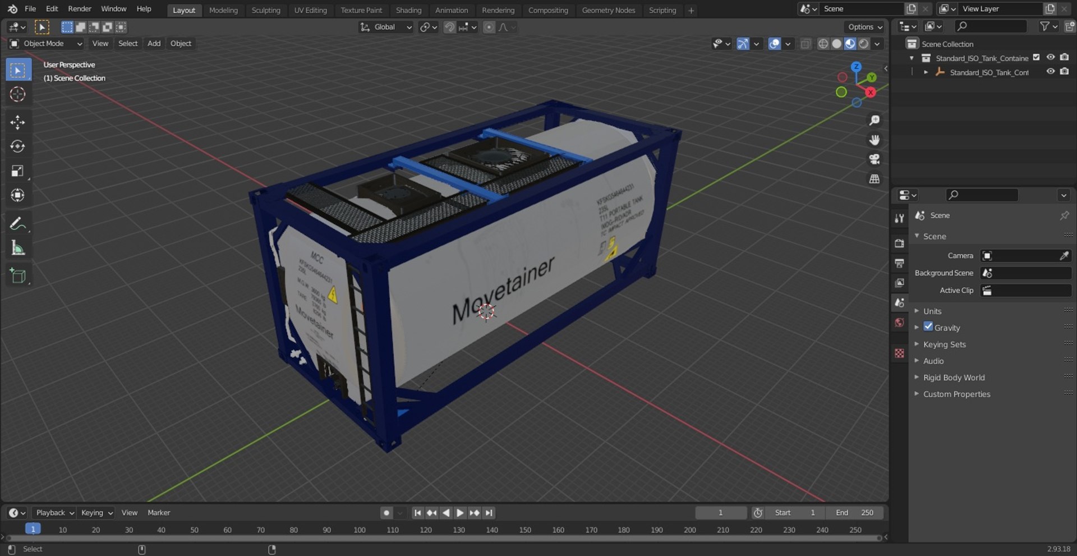Open the Tool properties tab icon
1077x556 pixels.
[x=900, y=218]
